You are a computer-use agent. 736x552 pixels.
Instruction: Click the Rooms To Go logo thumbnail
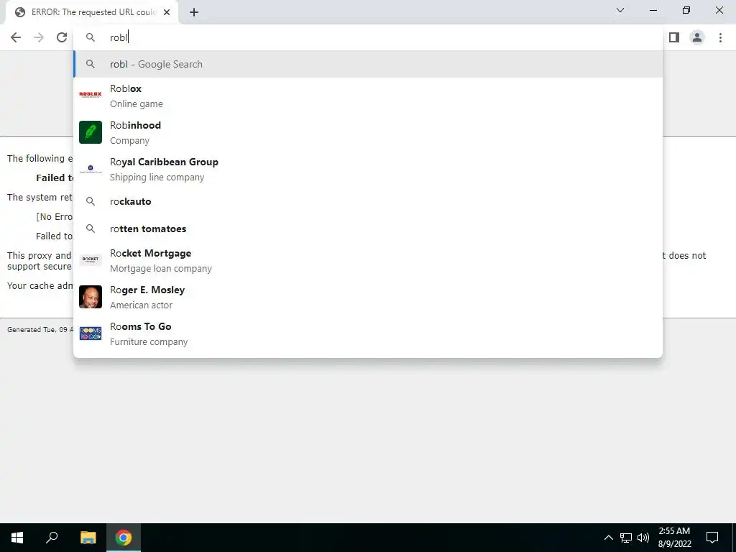[x=91, y=333]
